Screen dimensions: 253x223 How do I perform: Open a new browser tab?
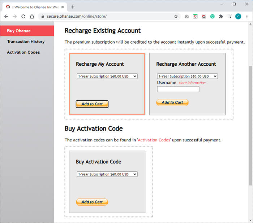click(73, 7)
